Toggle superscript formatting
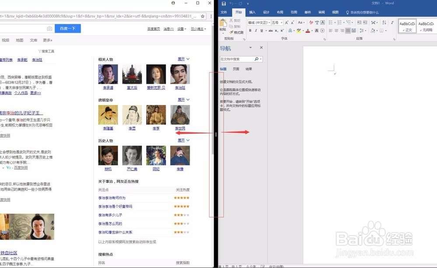This screenshot has width=437, height=268. 282,31
